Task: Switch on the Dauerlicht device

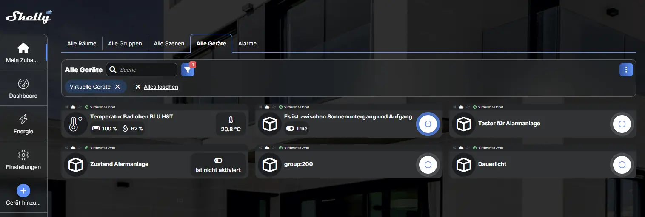Action: coord(622,165)
